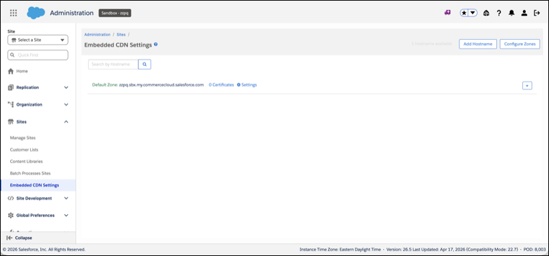Click the Global Preferences menu label

pos(36,216)
